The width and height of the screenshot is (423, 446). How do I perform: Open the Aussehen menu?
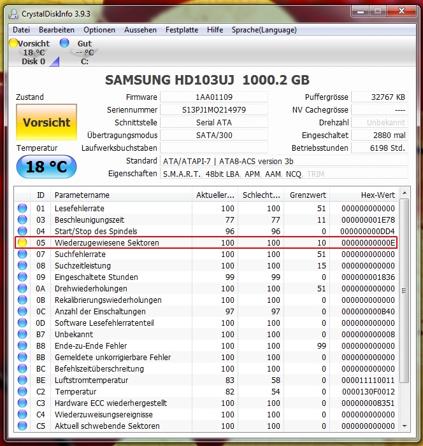140,30
